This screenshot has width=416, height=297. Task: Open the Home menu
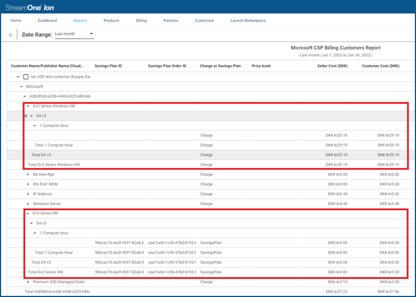(16, 20)
